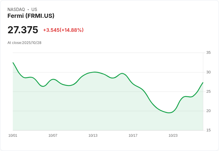
Task: Click the 27.375 closing price
Action: 23,30
